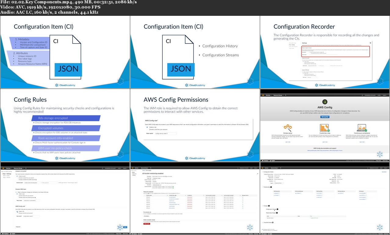Click AWS cube logo on the rule details page
Screen dimensions: 390x235
point(132,168)
